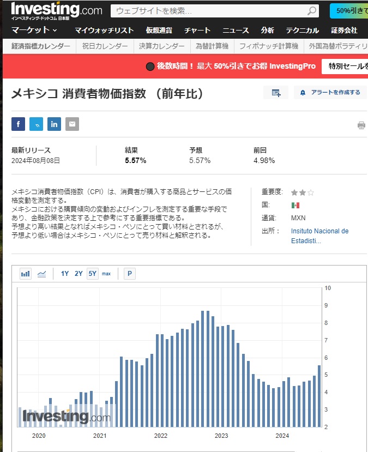The height and width of the screenshot is (452, 368).
Task: Open Insituto Nacional de Estadisti source link
Action: pyautogui.click(x=319, y=236)
